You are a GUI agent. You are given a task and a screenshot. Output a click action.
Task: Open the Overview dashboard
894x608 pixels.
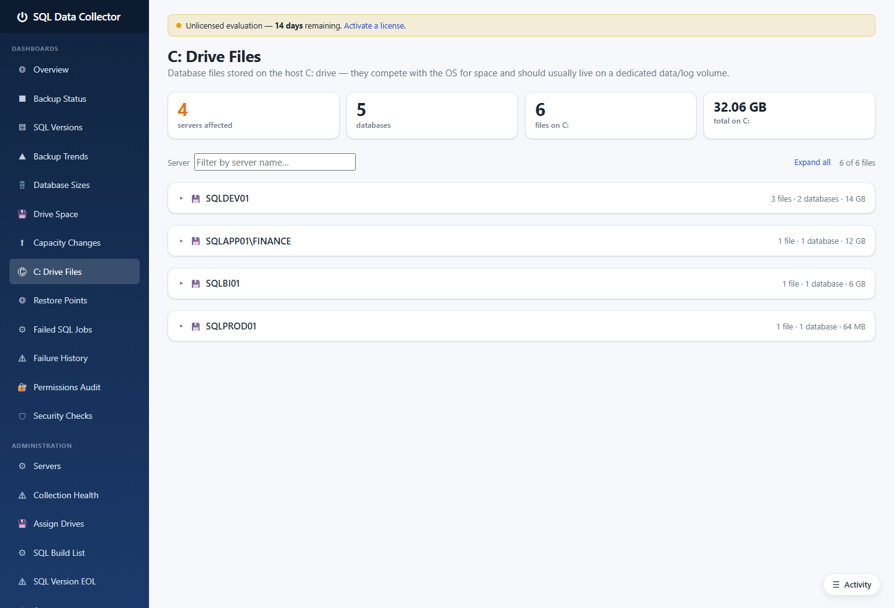[74, 69]
